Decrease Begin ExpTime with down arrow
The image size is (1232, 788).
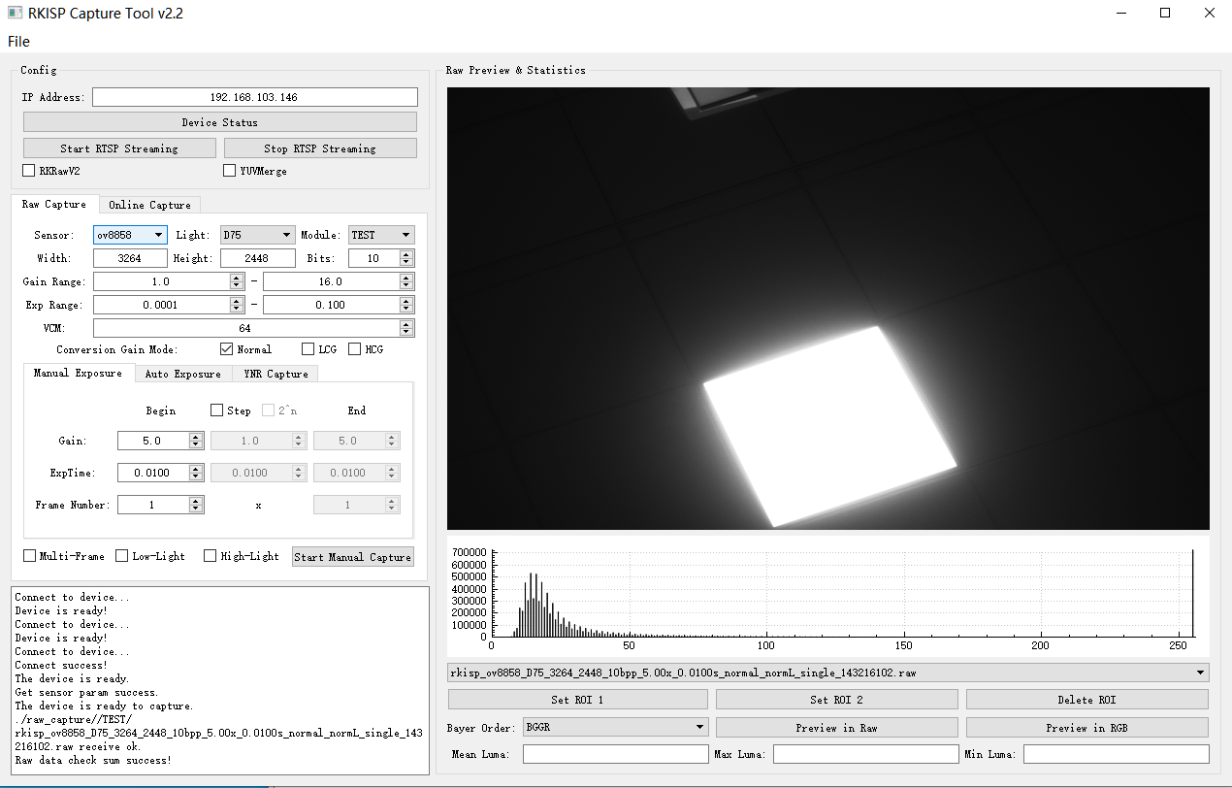click(196, 477)
